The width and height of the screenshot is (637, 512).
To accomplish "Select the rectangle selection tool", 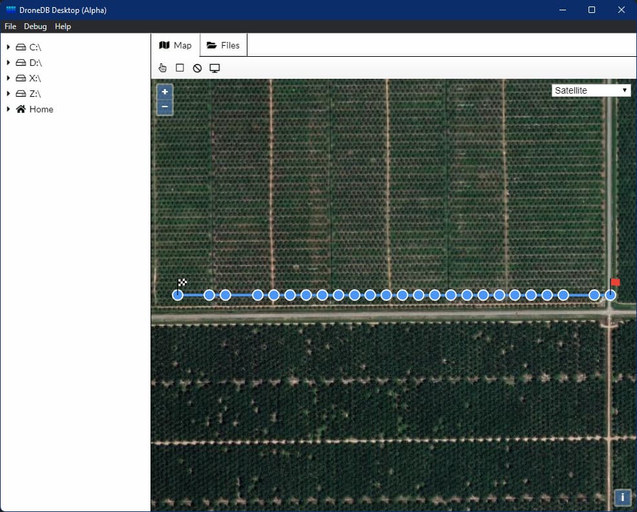I will (180, 67).
